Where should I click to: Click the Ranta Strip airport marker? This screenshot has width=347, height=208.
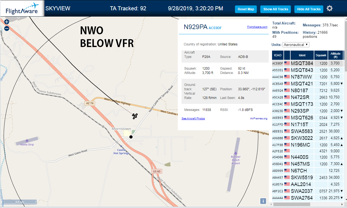click(x=27, y=141)
